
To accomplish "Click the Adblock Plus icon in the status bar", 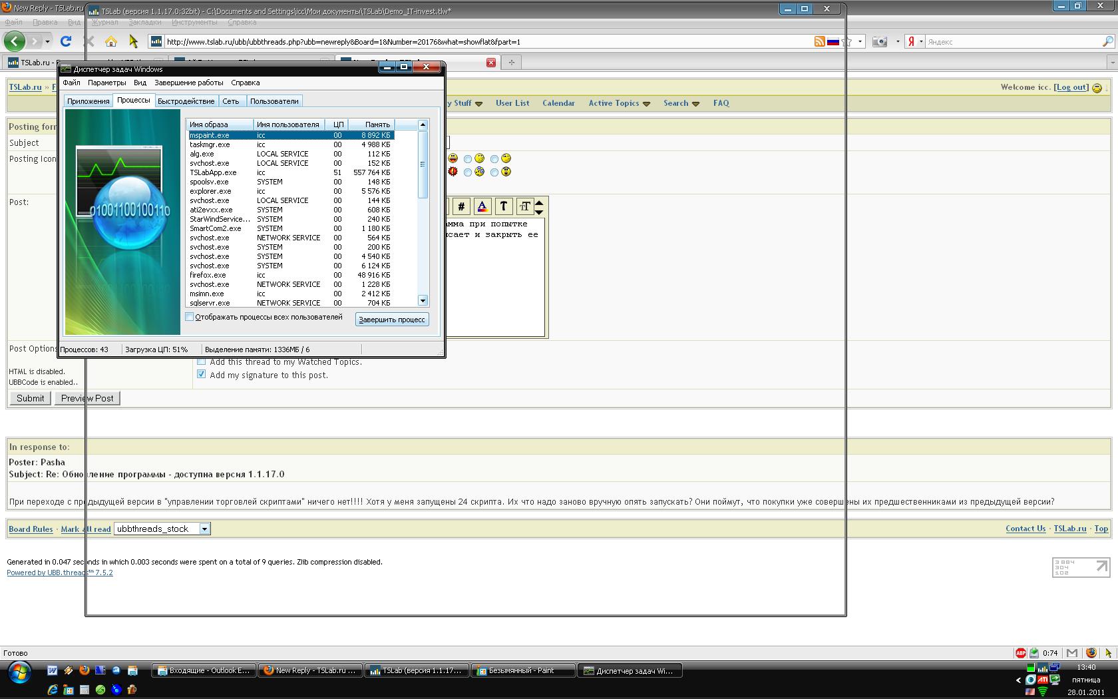I will [1021, 653].
